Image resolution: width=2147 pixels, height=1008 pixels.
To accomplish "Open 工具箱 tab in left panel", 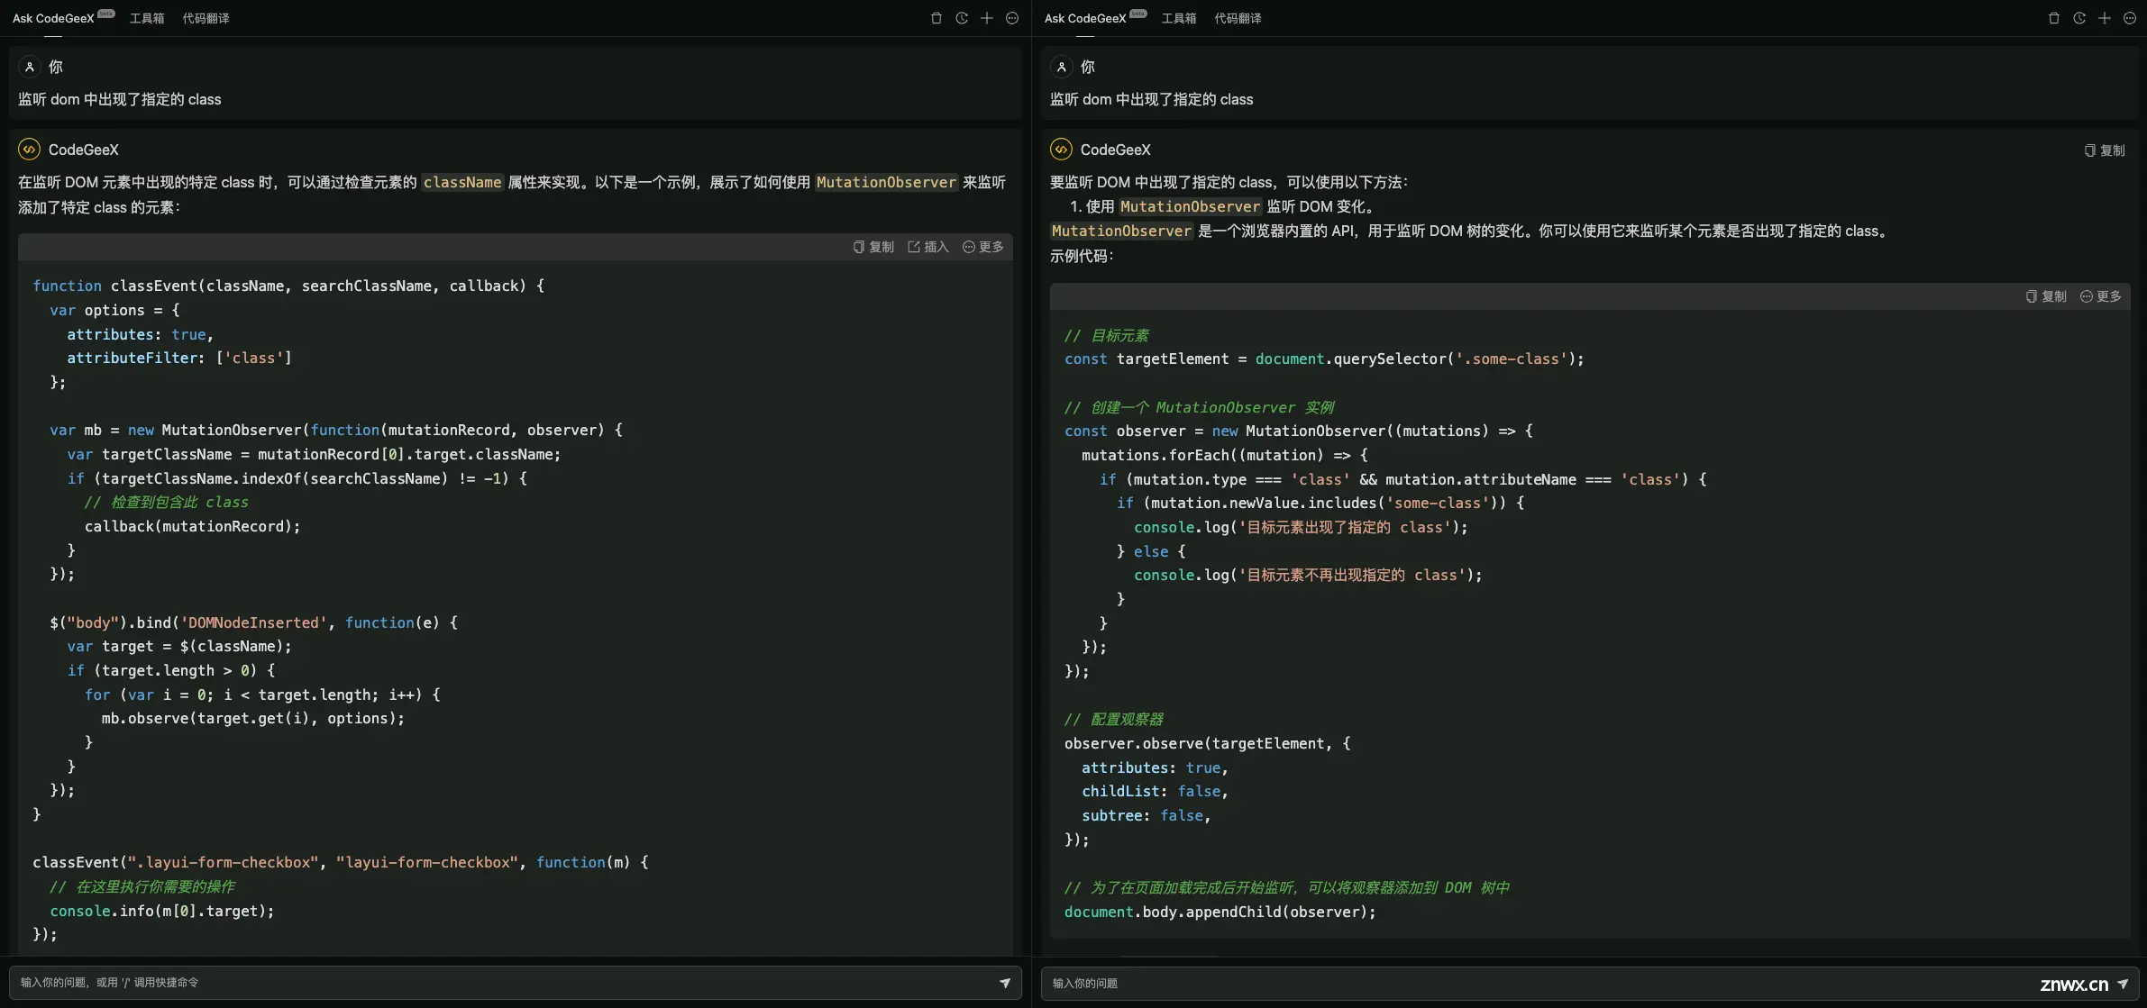I will tap(147, 18).
